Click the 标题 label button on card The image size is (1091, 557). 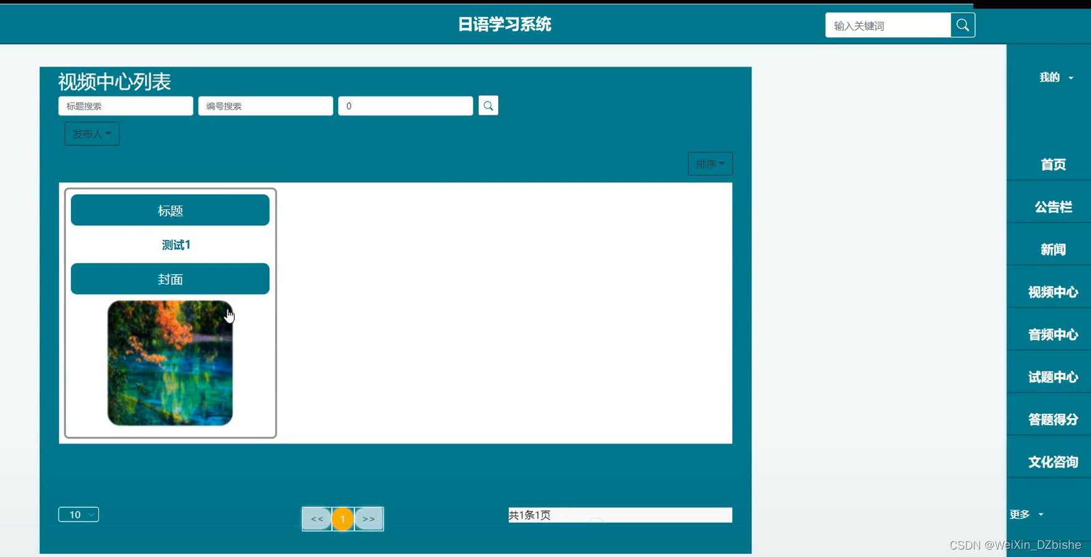click(x=170, y=210)
